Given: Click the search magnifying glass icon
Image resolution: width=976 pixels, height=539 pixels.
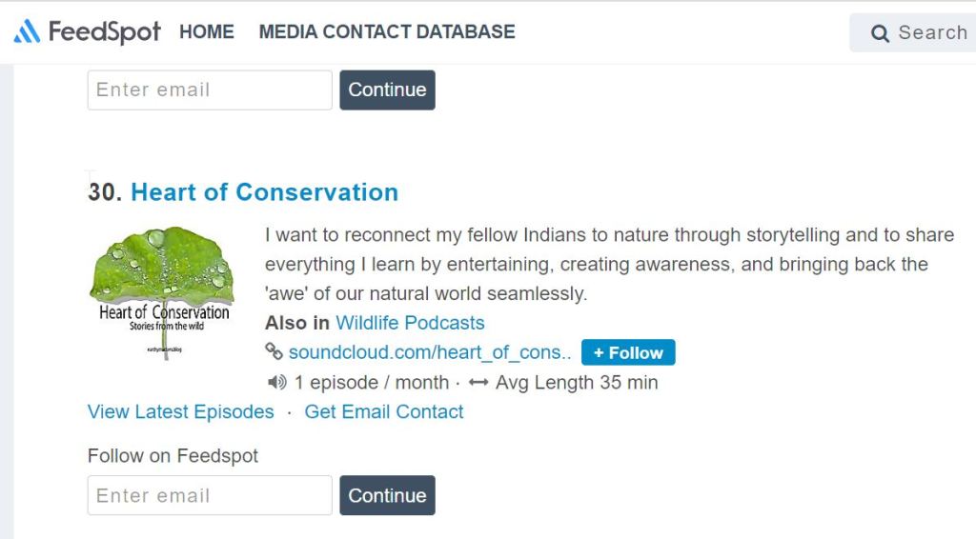Looking at the screenshot, I should [x=880, y=34].
